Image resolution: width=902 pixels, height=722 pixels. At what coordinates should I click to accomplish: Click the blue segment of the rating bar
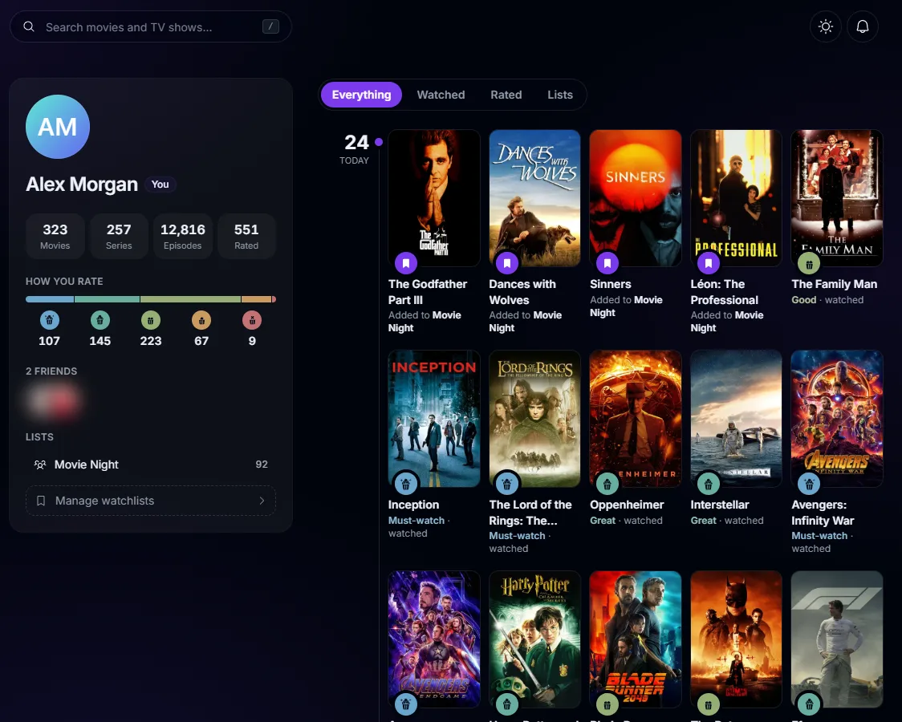[50, 299]
